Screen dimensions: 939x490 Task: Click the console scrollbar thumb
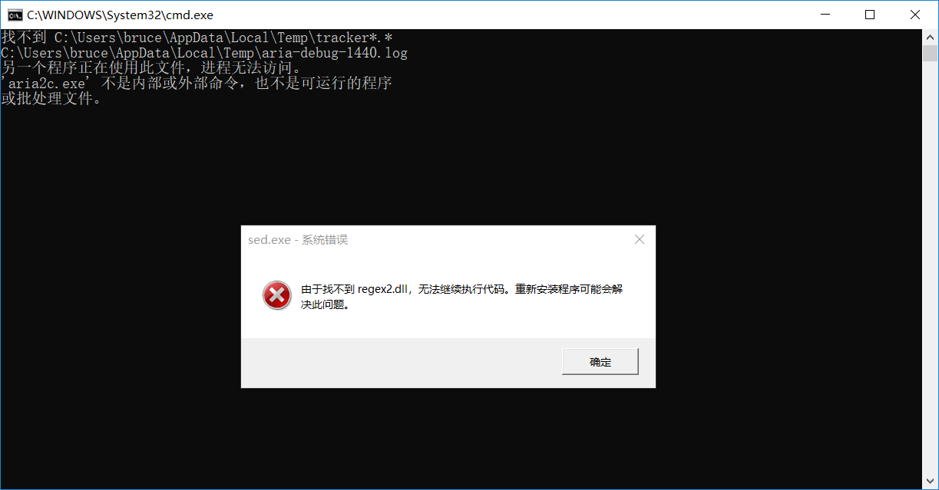(x=930, y=53)
